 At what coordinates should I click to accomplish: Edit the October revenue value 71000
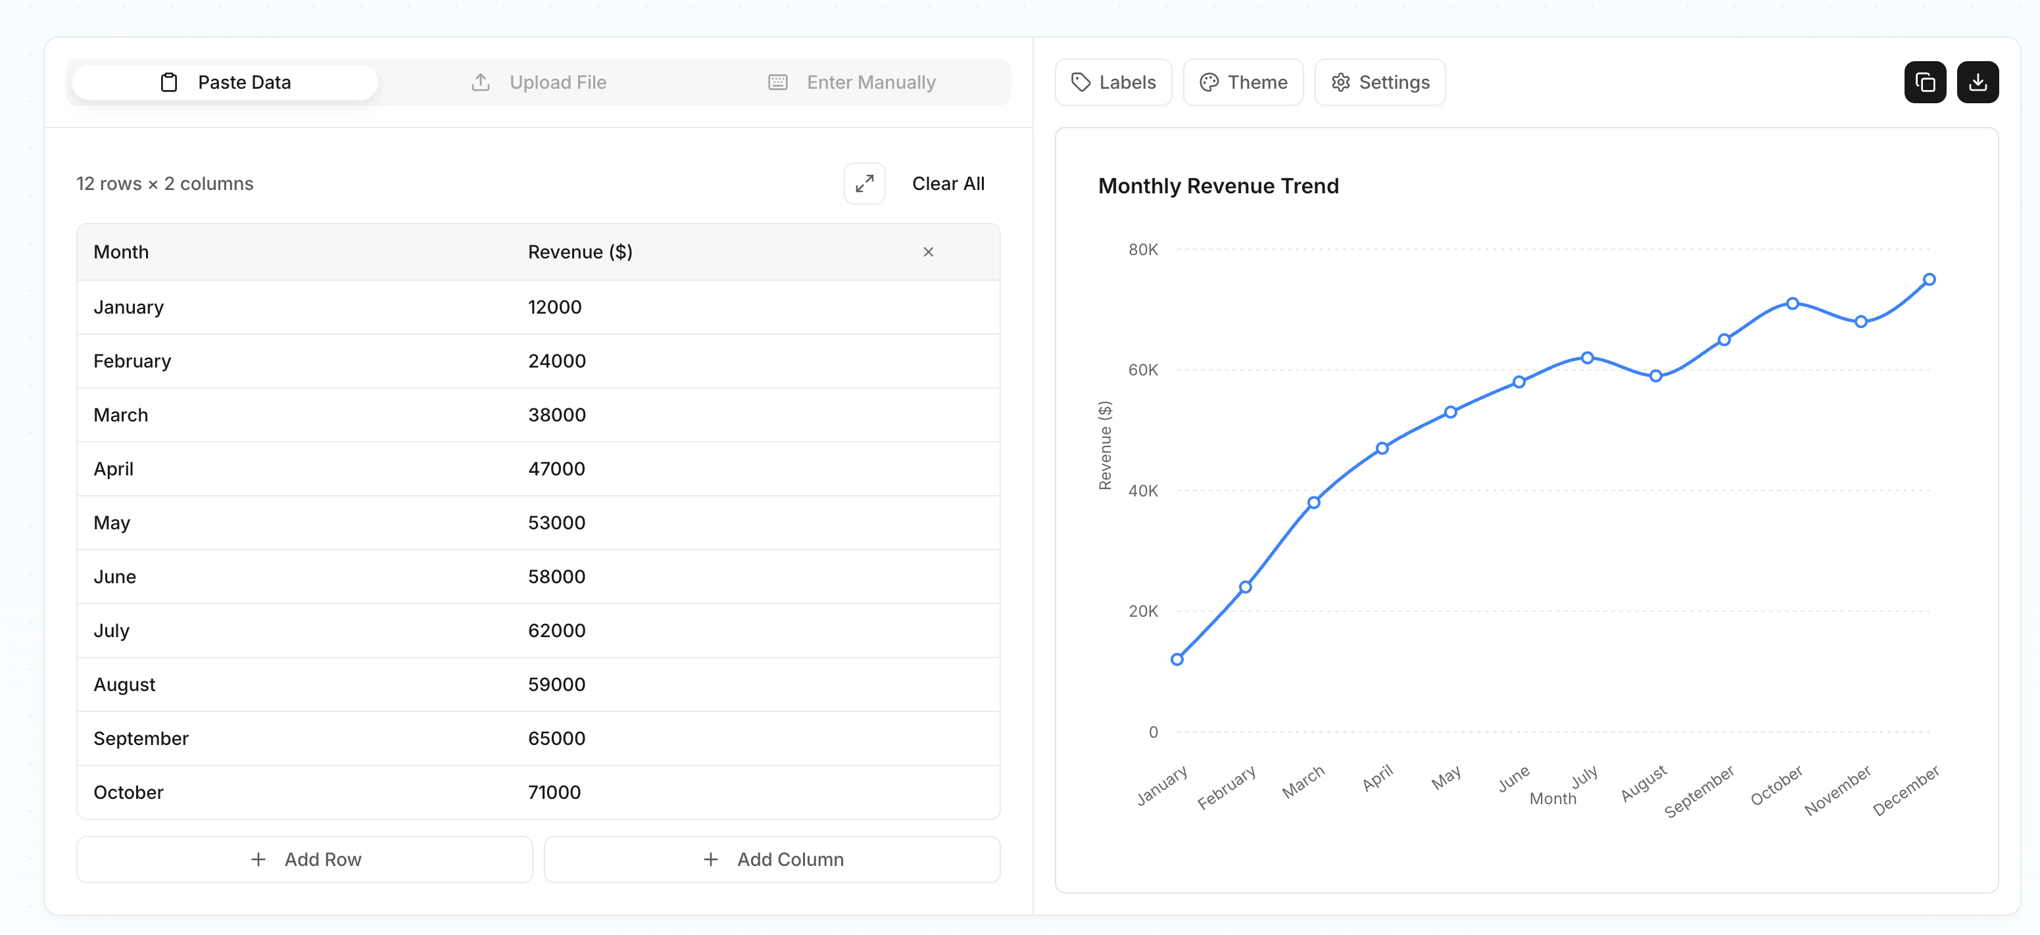554,792
